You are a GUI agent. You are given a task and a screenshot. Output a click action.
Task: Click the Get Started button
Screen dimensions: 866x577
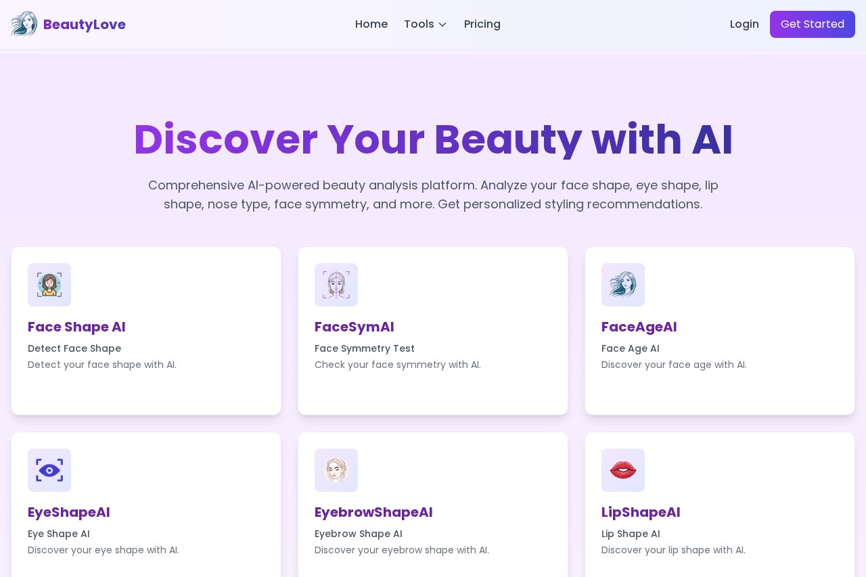pyautogui.click(x=813, y=24)
